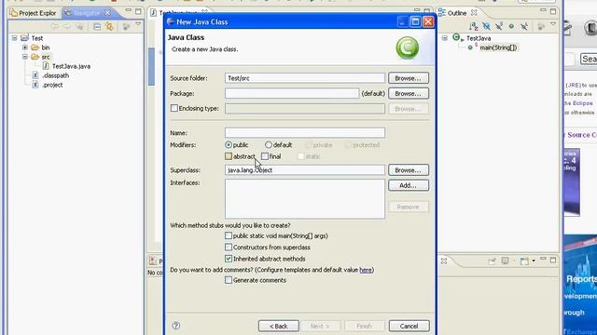Click Sort alphabetically icon in Outline toolbar
Screen dimensions: 597x335
tap(473, 26)
